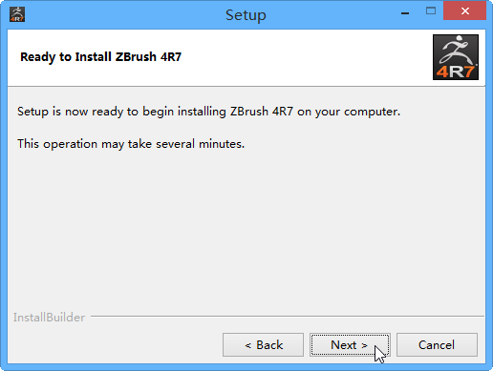493x371 pixels.
Task: Click the blank white header banner area
Action: point(306,57)
